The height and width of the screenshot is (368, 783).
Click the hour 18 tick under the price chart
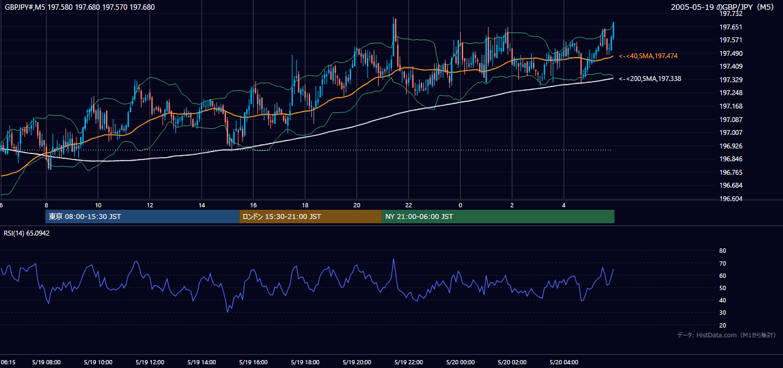tap(304, 205)
